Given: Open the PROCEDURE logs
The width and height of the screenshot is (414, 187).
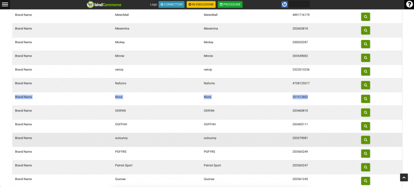Looking at the screenshot, I should tap(230, 5).
